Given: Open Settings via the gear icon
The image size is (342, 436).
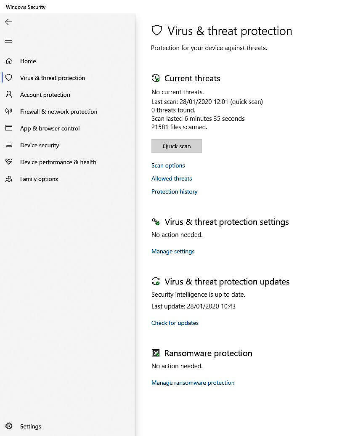Looking at the screenshot, I should pyautogui.click(x=9, y=426).
